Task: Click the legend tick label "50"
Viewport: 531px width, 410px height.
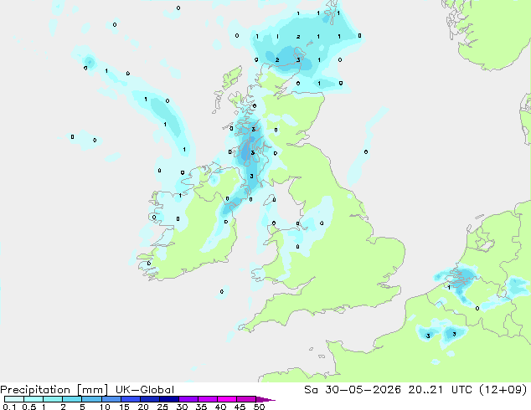Action: [259, 407]
